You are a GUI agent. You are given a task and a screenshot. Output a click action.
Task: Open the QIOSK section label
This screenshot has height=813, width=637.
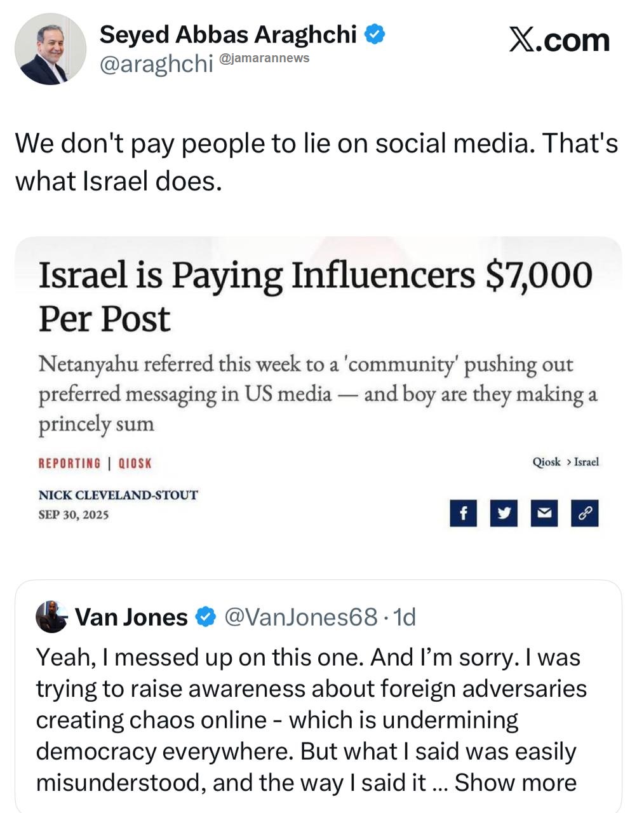coord(135,463)
